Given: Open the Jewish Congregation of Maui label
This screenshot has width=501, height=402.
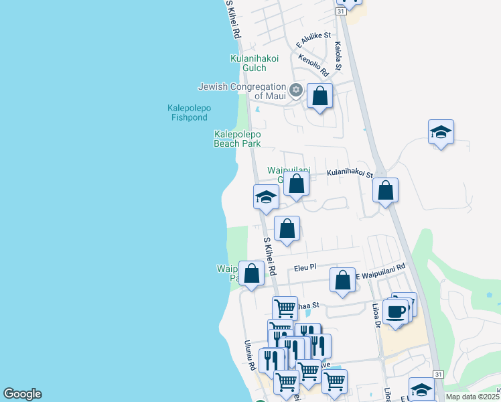Looking at the screenshot, I should coord(242,91).
